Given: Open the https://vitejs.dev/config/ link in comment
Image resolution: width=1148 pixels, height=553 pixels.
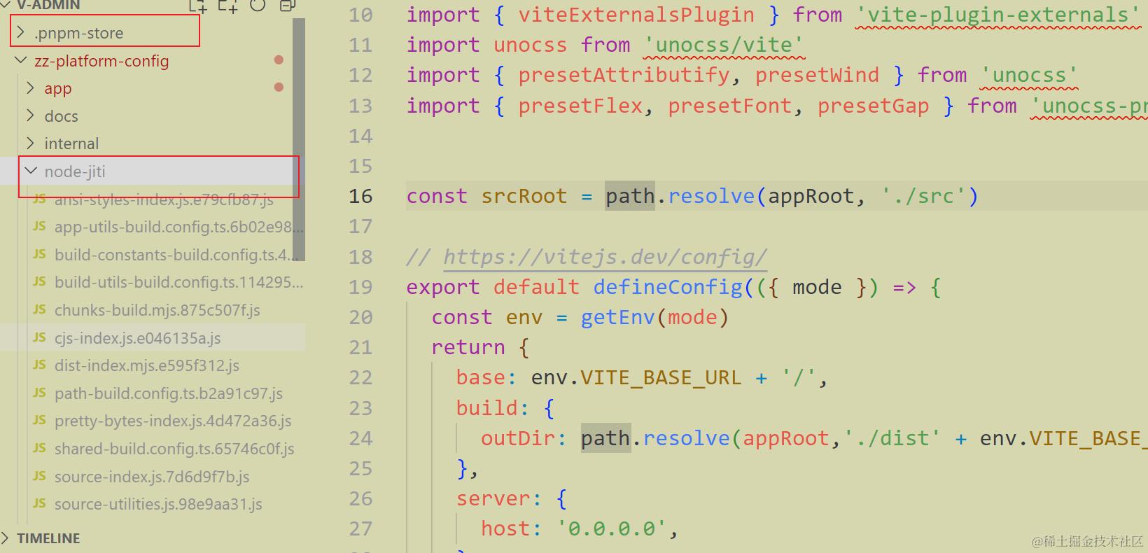Looking at the screenshot, I should pos(605,257).
